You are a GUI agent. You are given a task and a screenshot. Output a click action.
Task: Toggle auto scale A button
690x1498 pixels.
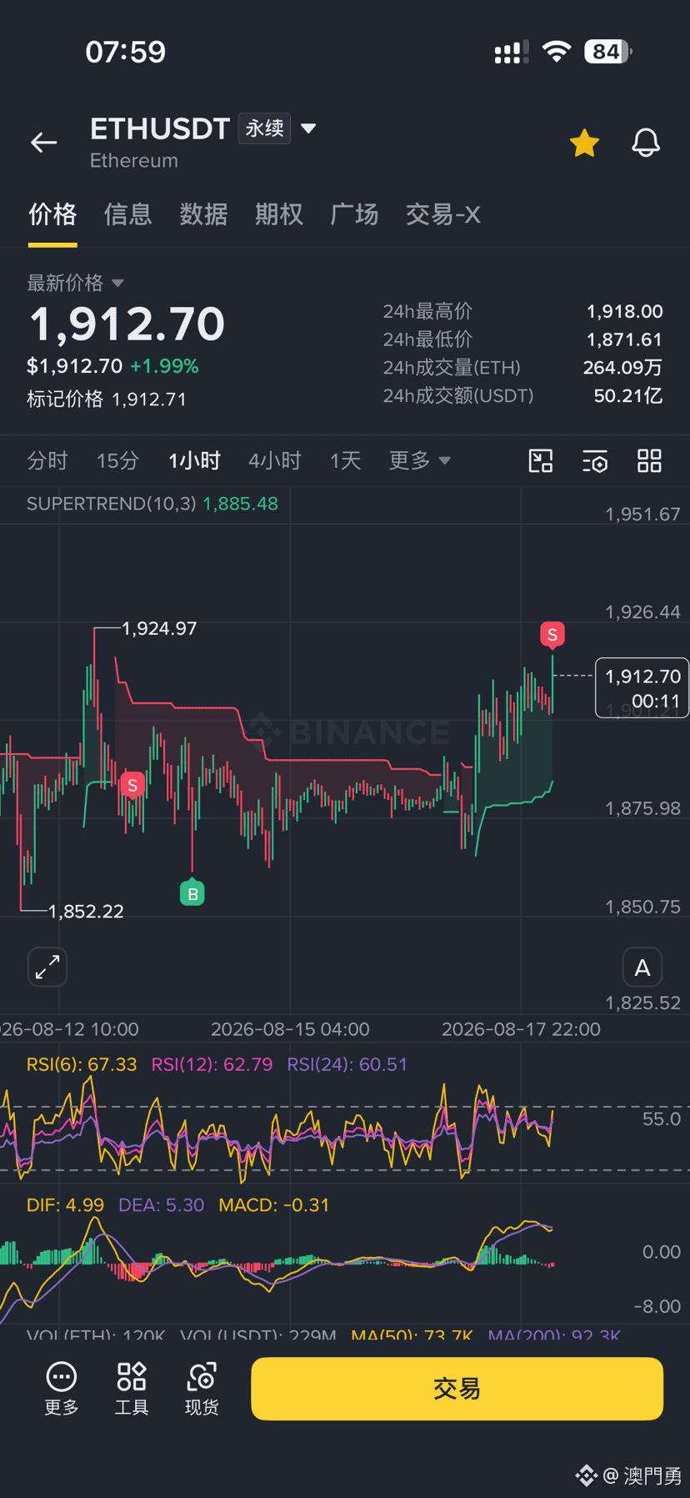[x=642, y=968]
